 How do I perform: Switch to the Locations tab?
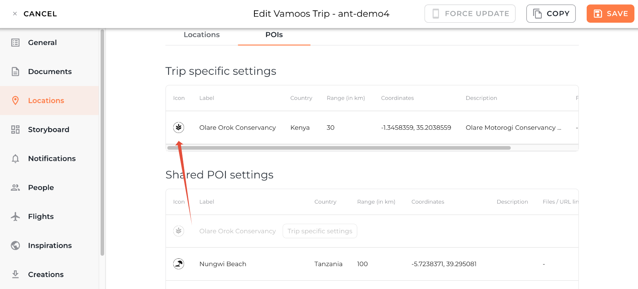point(202,35)
